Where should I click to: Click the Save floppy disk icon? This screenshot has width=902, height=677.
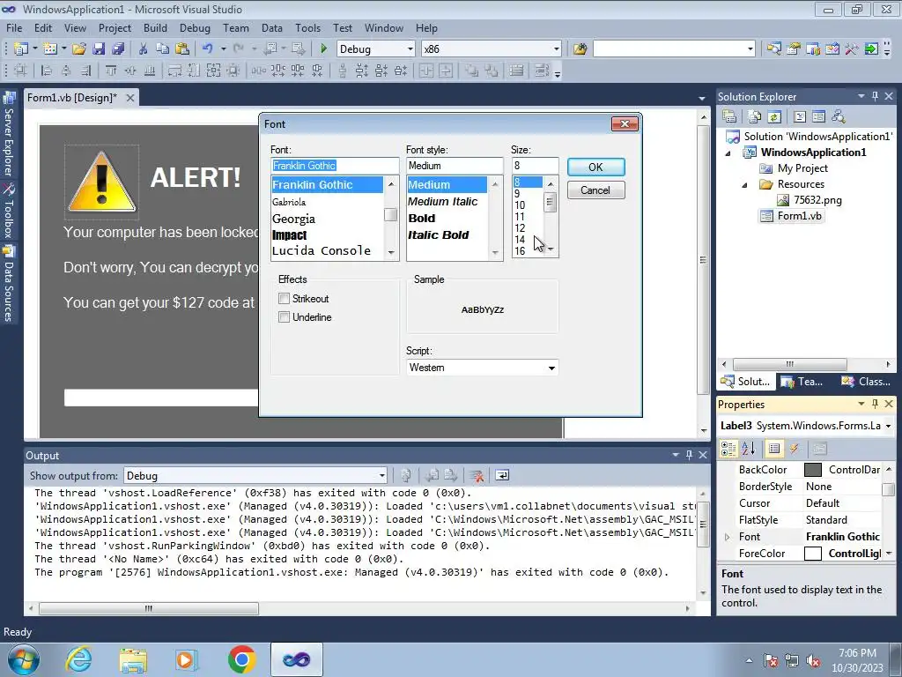99,49
